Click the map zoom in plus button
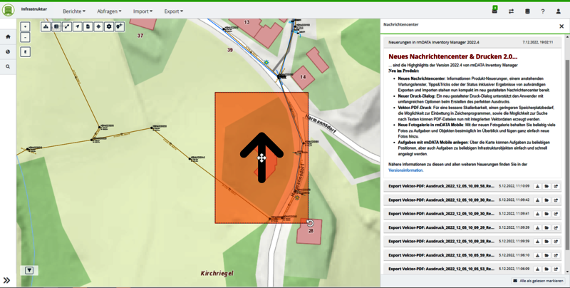Screen dimensions: 570x288 [x=26, y=27]
